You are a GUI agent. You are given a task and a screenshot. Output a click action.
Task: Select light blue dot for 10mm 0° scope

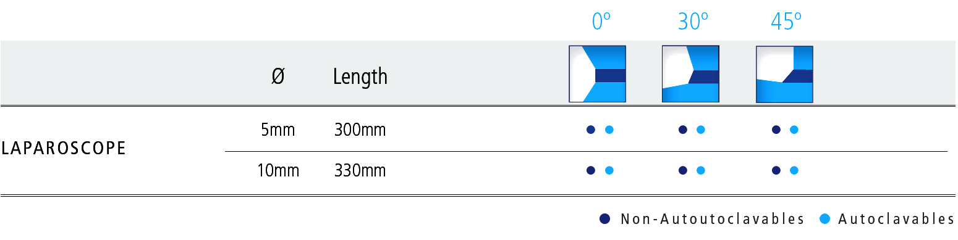point(609,170)
